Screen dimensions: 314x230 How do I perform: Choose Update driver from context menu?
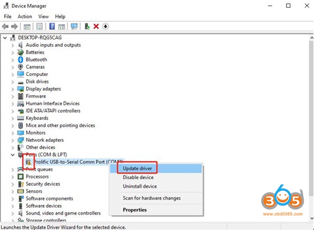click(138, 169)
